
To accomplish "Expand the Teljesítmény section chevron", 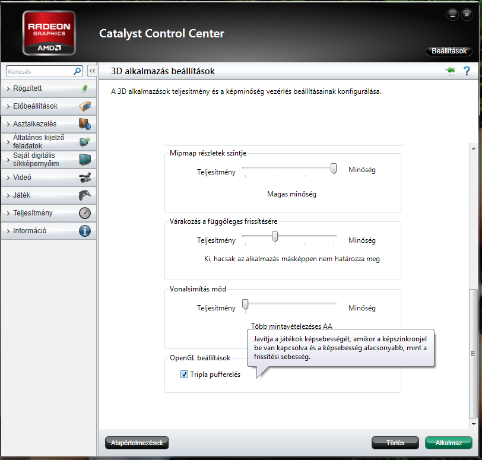I will point(8,213).
